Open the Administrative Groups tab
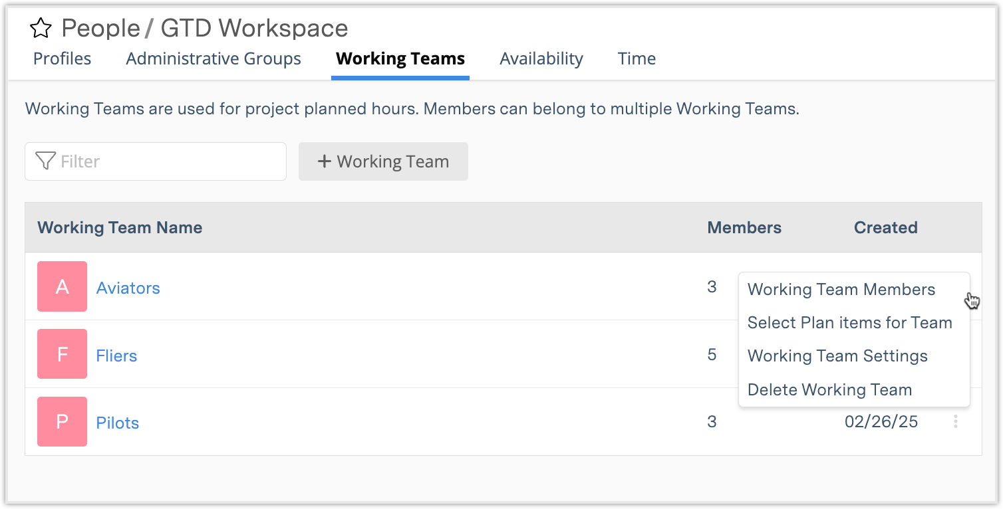Viewport: 1003px width, 509px height. click(x=213, y=58)
